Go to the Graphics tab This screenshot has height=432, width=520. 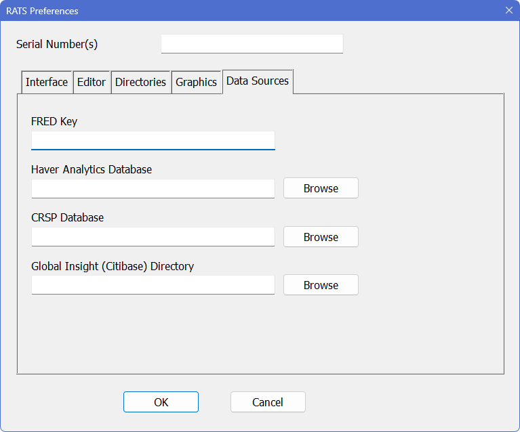[x=196, y=82]
